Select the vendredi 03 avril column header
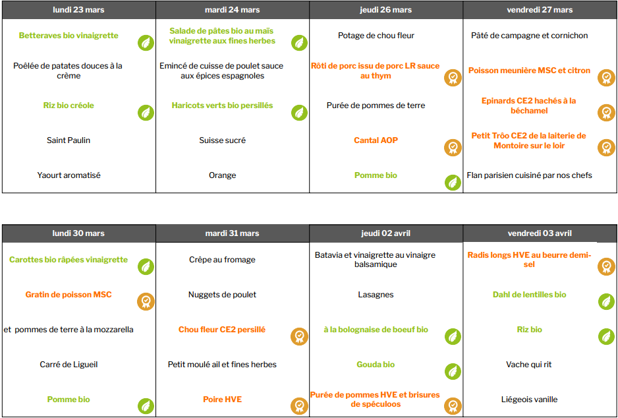 pos(540,233)
